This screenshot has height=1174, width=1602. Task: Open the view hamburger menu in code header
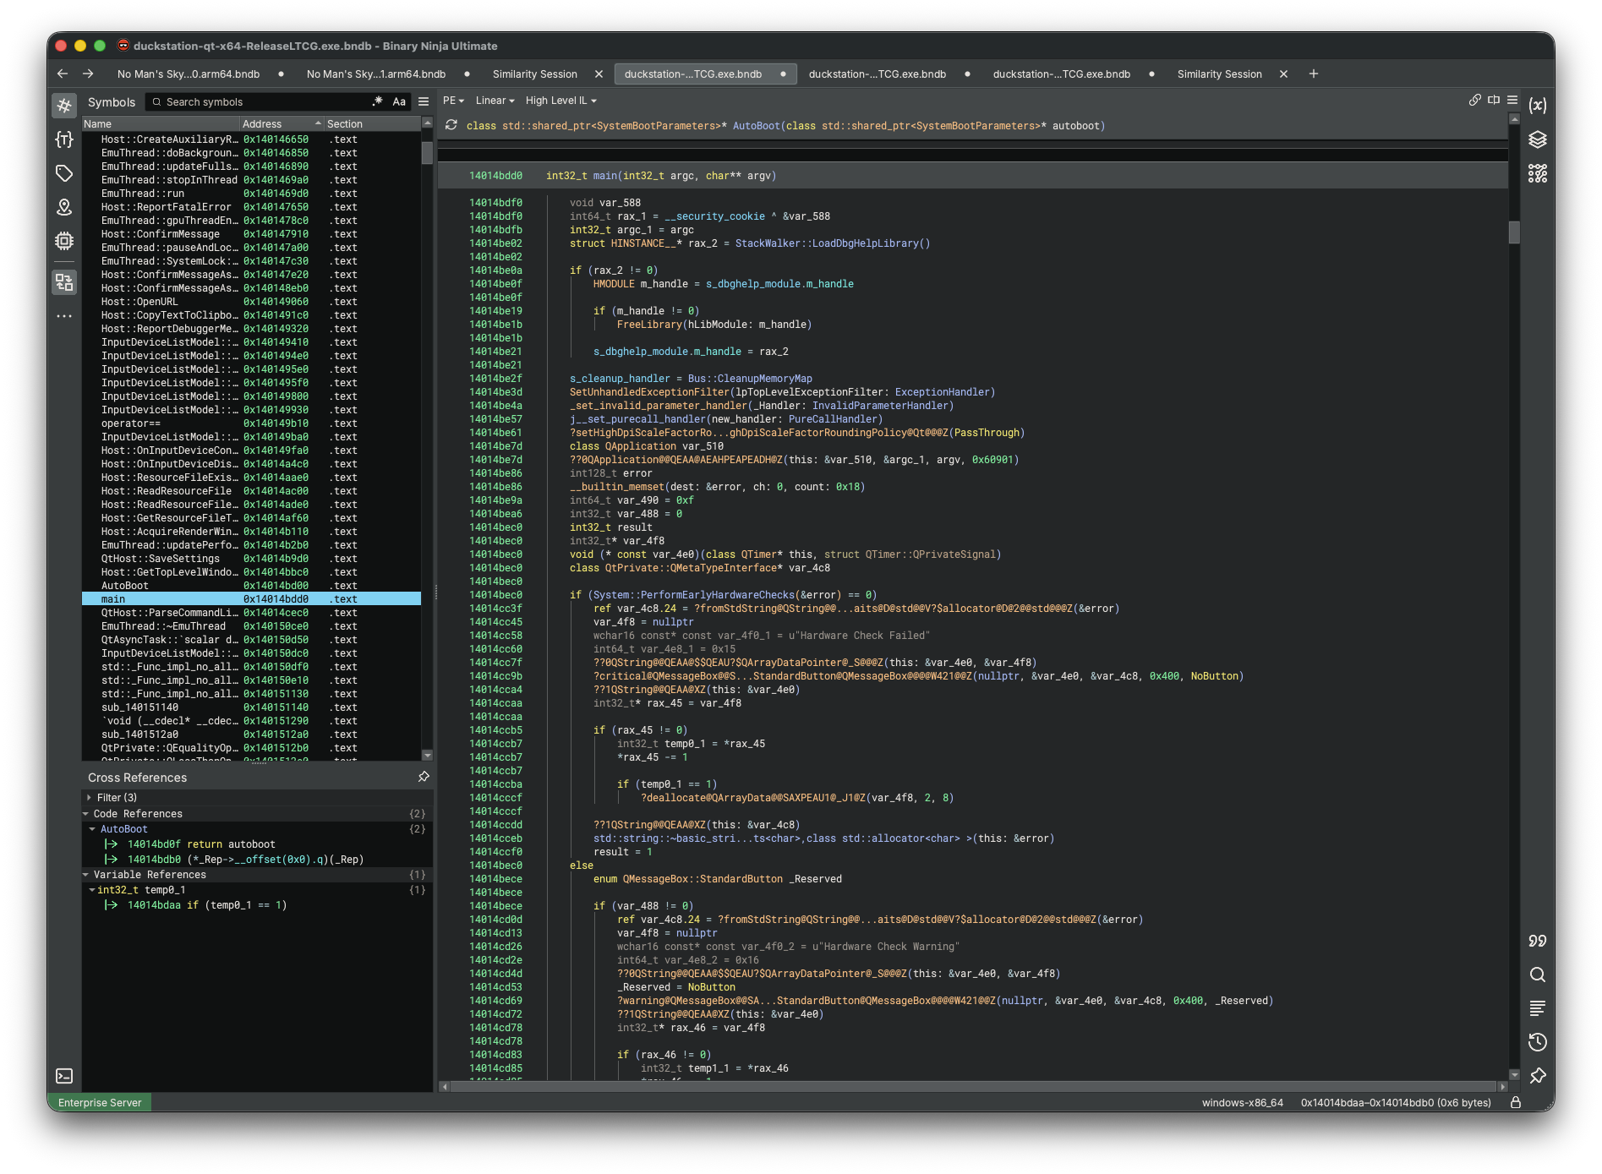(x=1512, y=100)
